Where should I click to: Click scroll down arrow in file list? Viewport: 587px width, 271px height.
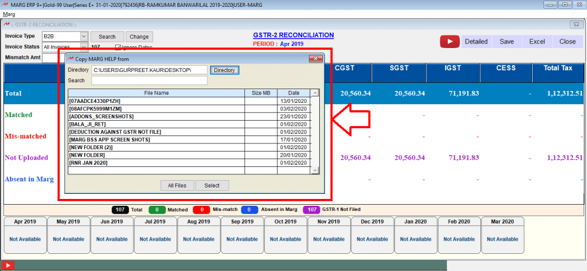315,170
